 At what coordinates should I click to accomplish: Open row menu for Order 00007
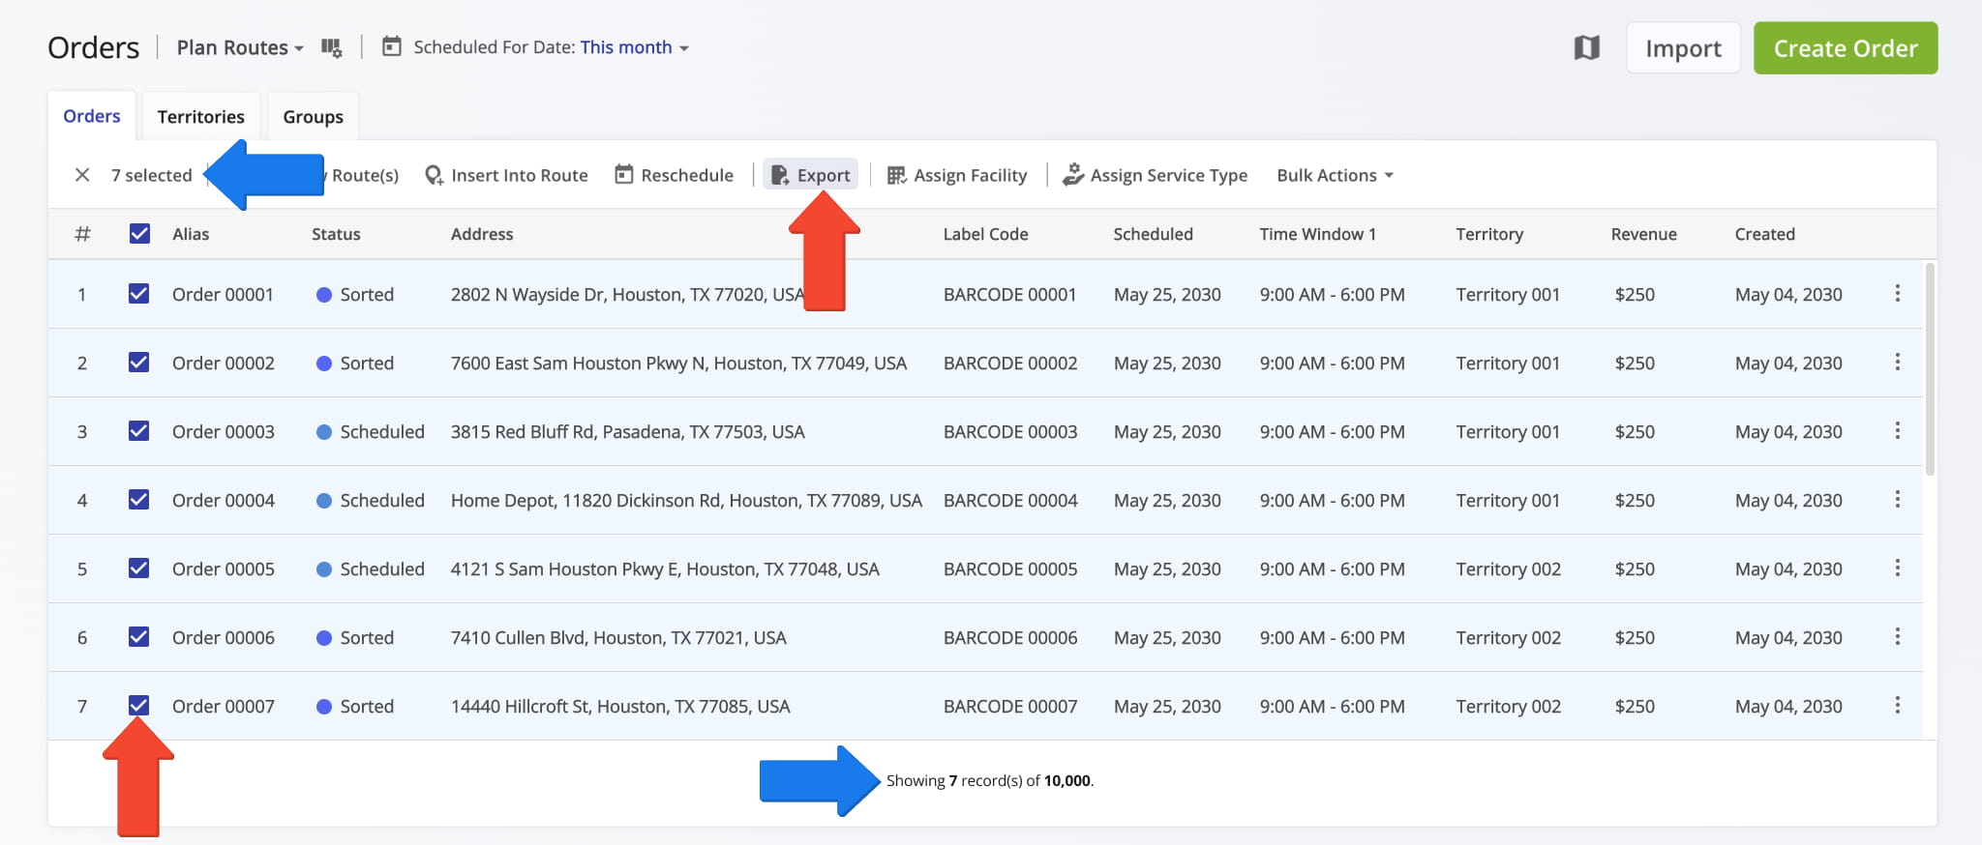tap(1897, 705)
